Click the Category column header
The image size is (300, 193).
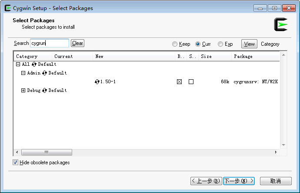click(33, 56)
